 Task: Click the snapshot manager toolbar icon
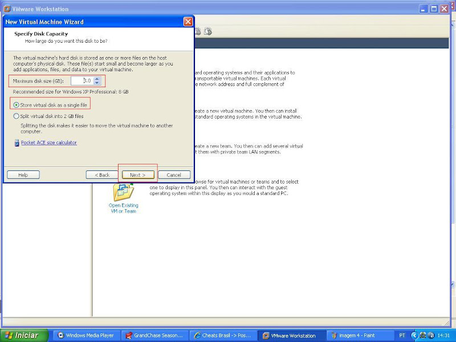(x=207, y=31)
